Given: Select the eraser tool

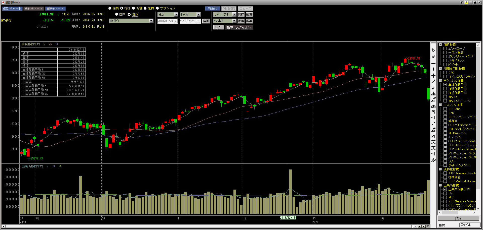Looking at the screenshot, I should (433, 56).
